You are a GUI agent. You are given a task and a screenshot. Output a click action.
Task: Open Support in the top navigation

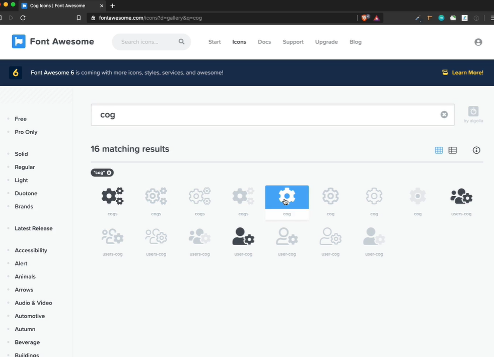(293, 42)
